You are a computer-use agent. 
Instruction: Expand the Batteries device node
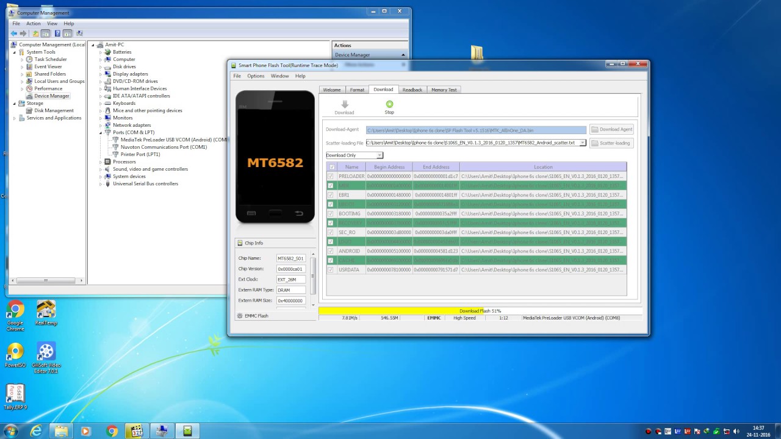(101, 52)
